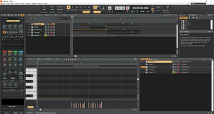214x114 pixels.
Task: Click the Auto Lock button in Piano Roll
Action: tap(155, 59)
